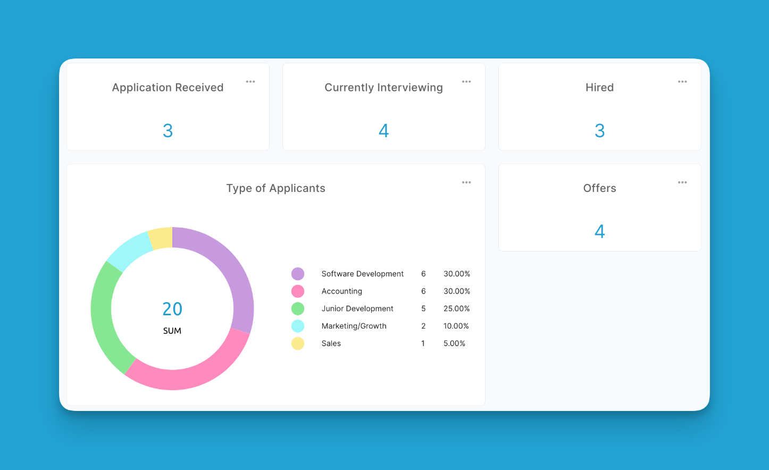Click the pink Accounting legend dot
Screen dimensions: 769x470
click(298, 291)
